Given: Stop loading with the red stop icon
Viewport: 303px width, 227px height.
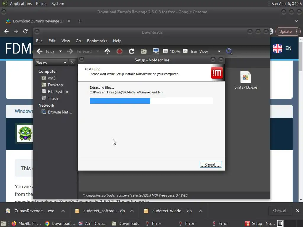Looking at the screenshot, I should pyautogui.click(x=120, y=51).
